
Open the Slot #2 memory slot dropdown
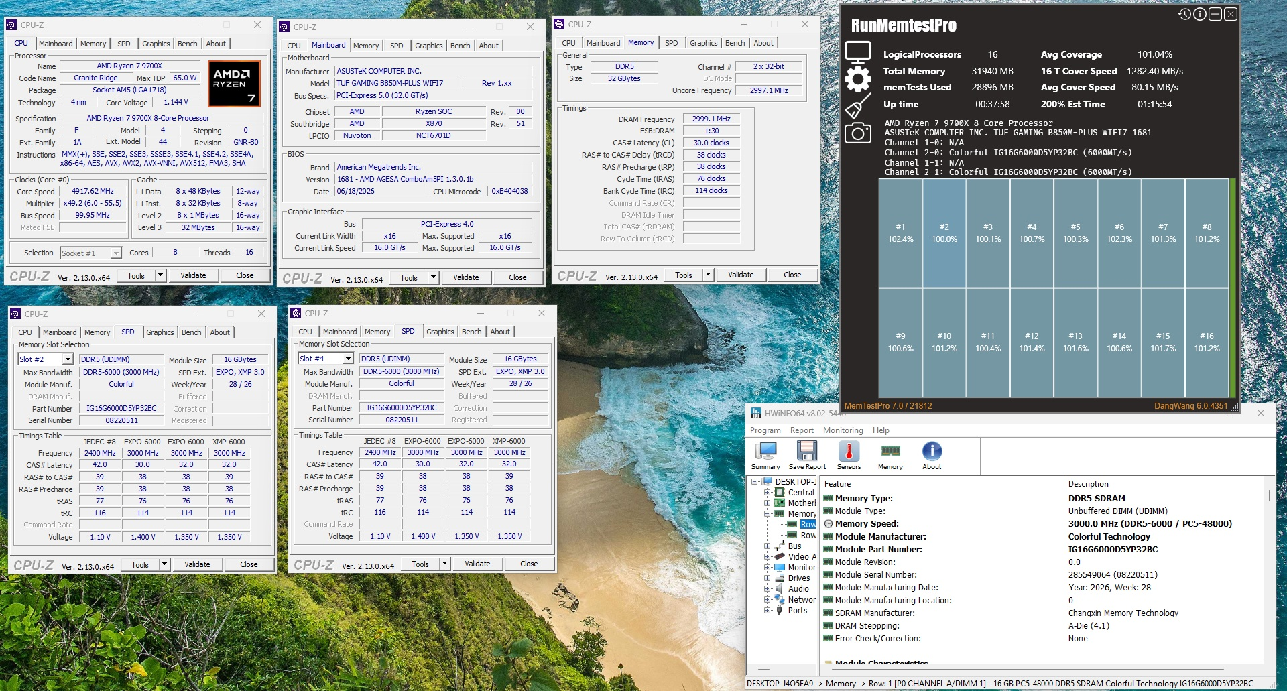[x=67, y=359]
